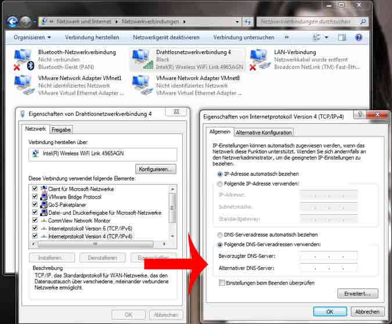This screenshot has width=392, height=324.
Task: Enable Einstellungen beim Beenden überprüfen checkbox
Action: (x=221, y=283)
